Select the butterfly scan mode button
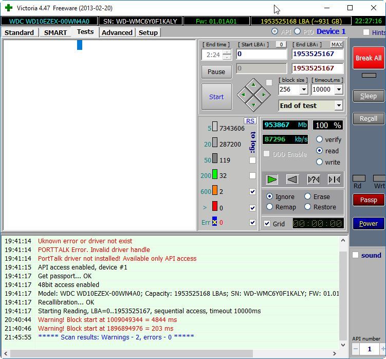This screenshot has width=386, height=359. point(334,179)
